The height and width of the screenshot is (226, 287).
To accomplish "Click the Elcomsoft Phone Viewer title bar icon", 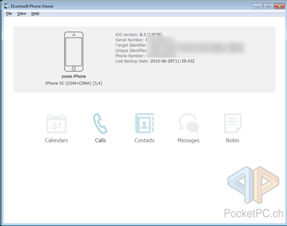I will pos(7,6).
